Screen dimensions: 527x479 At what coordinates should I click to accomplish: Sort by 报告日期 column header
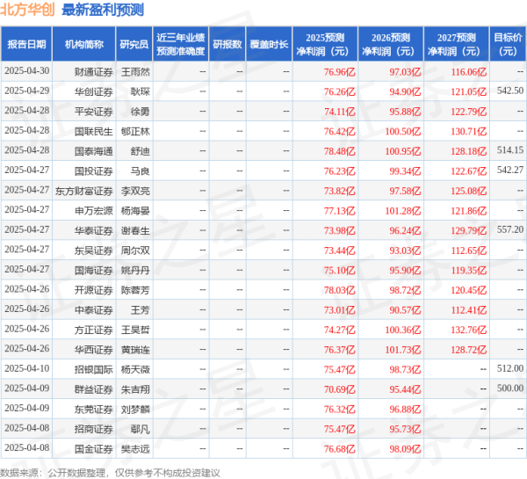point(27,43)
